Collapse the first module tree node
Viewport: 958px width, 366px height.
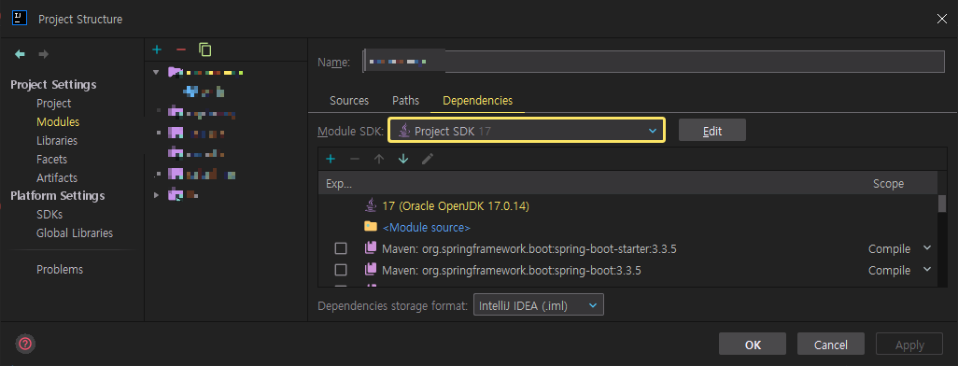[x=156, y=72]
